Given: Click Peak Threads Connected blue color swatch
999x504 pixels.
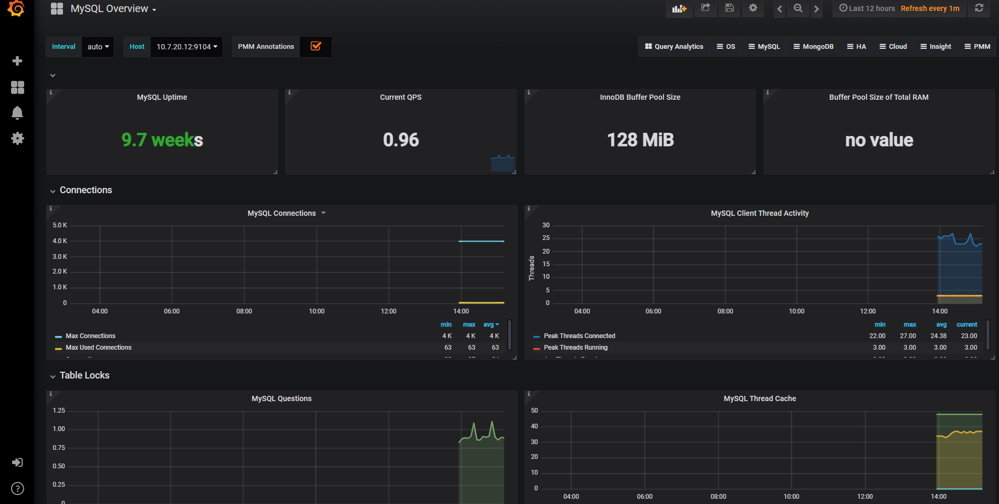Looking at the screenshot, I should pos(537,337).
